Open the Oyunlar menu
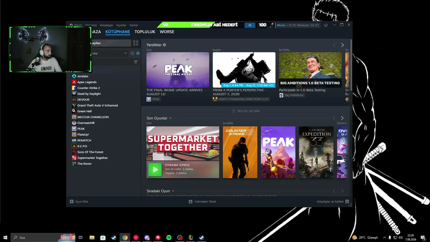Viewport: 430px width, 242px height. (x=121, y=25)
